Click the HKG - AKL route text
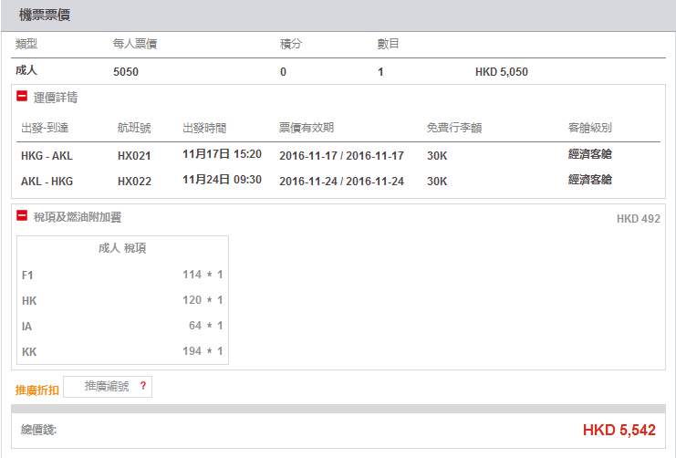676x458 pixels. (47, 156)
